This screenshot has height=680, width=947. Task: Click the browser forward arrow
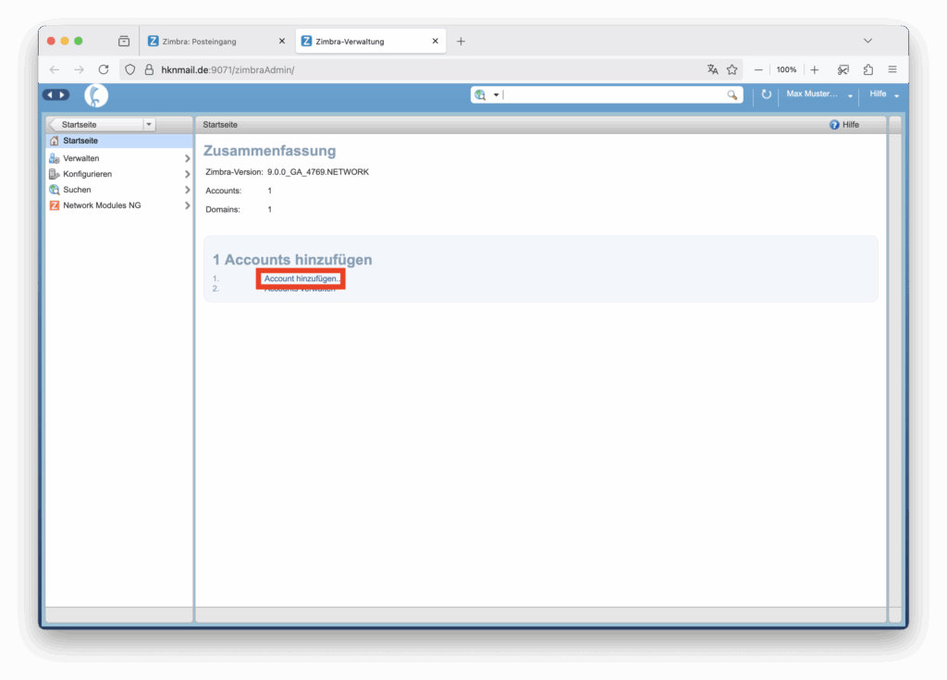(80, 69)
